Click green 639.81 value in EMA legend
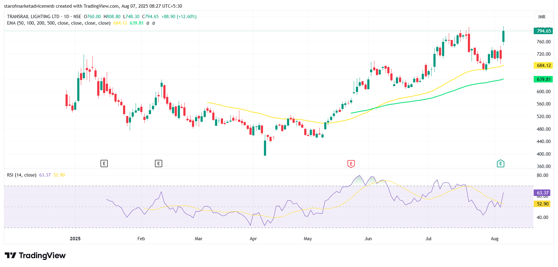Image resolution: width=558 pixels, height=267 pixels. (x=137, y=23)
